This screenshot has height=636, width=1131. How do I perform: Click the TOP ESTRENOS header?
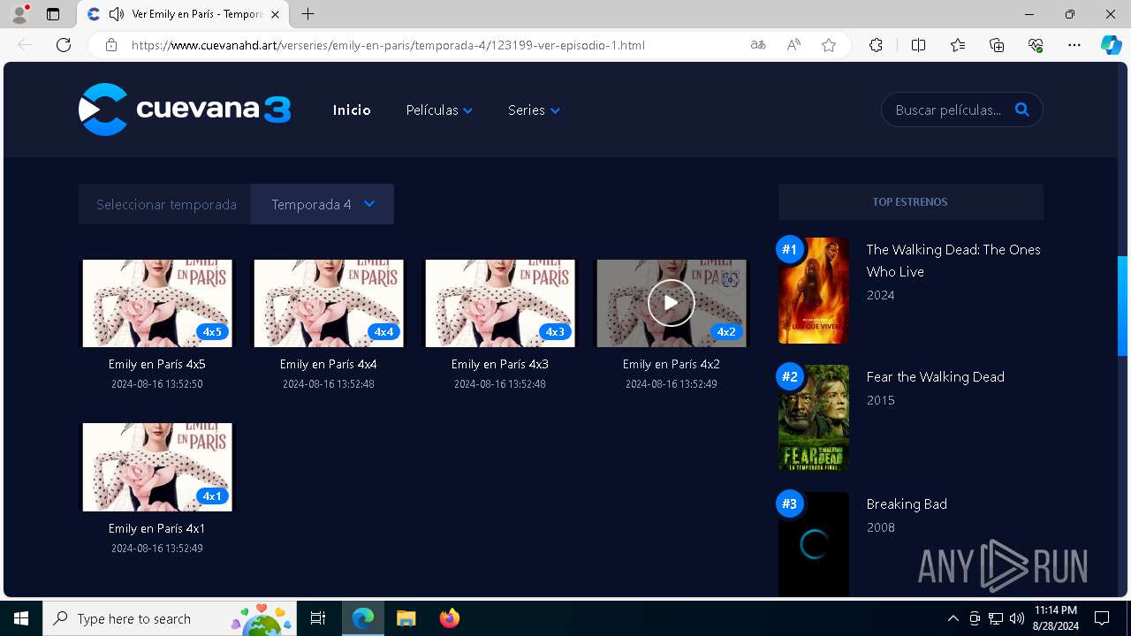[x=910, y=202]
